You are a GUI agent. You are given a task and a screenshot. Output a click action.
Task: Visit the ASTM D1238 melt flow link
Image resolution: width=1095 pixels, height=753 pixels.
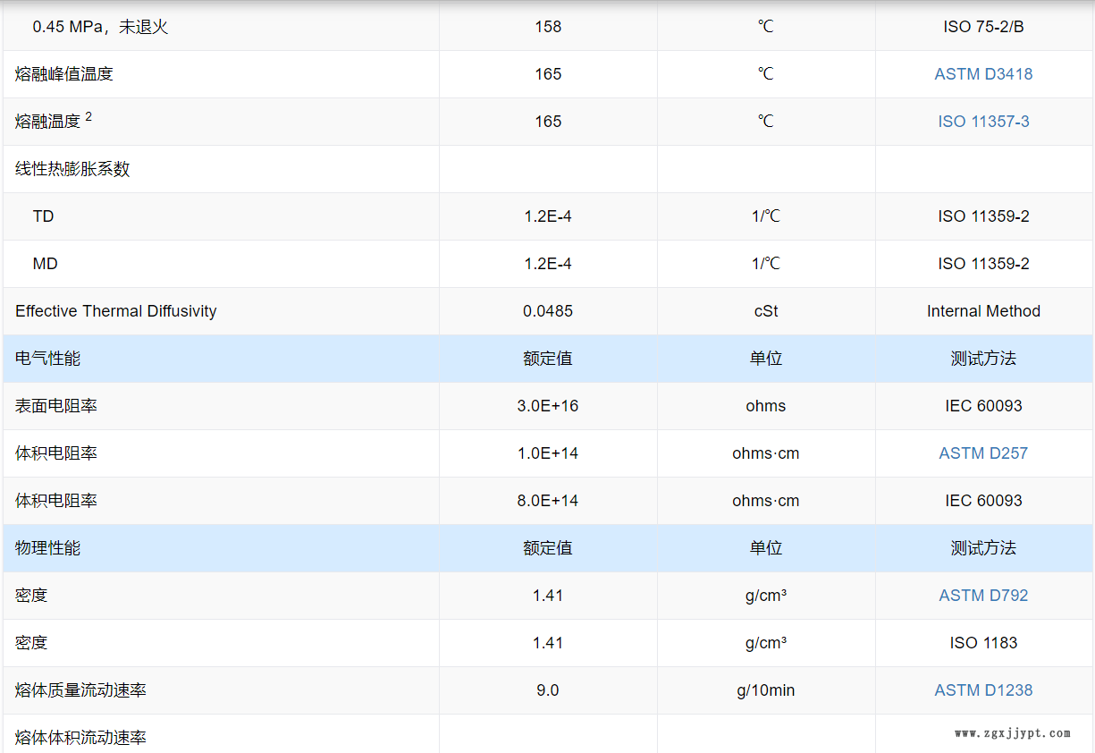point(983,690)
